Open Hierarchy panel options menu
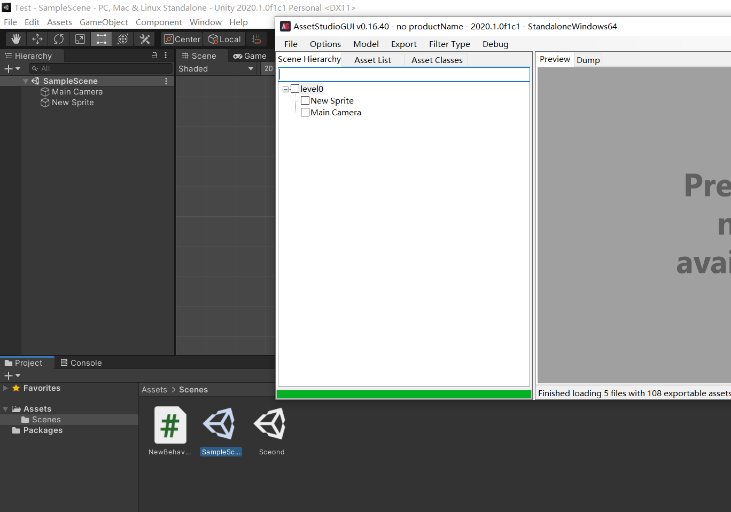The image size is (731, 512). point(166,55)
